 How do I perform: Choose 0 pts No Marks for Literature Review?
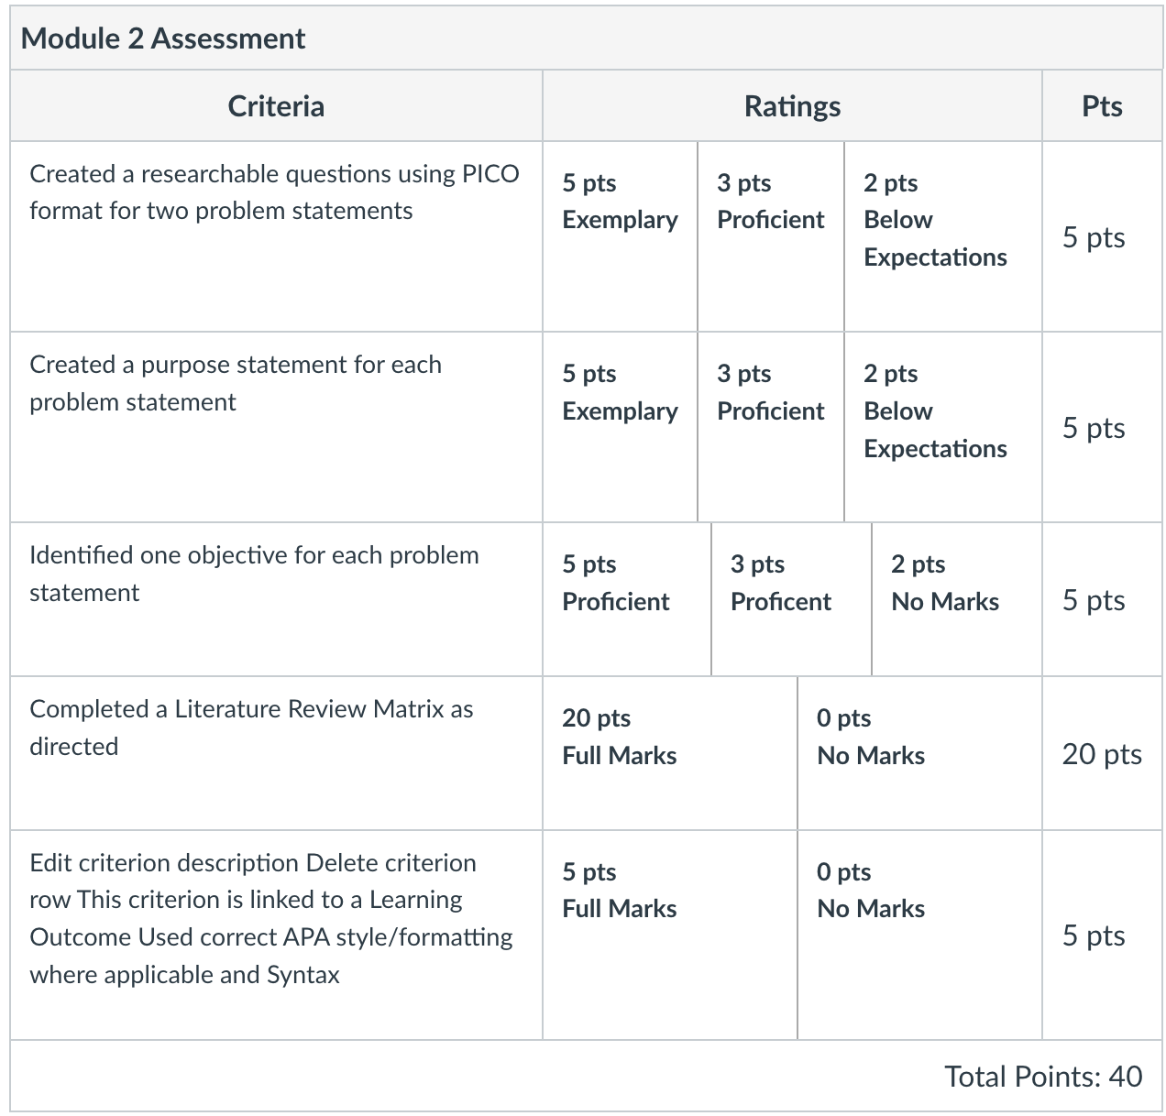click(x=920, y=754)
